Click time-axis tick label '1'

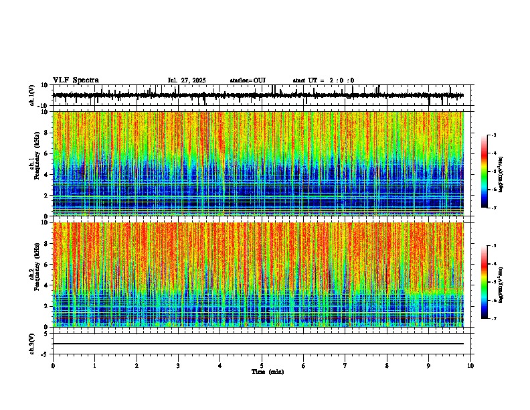click(94, 366)
